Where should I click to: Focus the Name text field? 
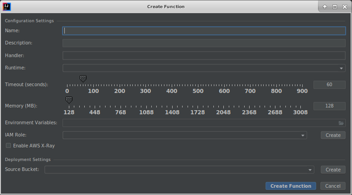[204, 31]
